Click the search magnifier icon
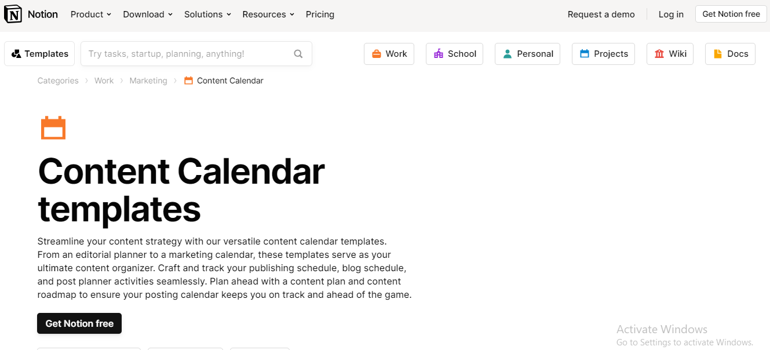The image size is (770, 350). coord(298,54)
